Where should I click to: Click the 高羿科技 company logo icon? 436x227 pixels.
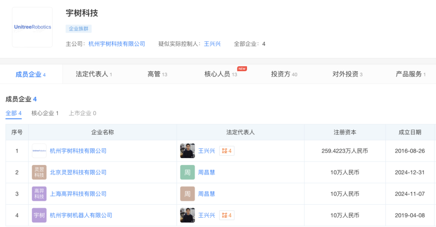pos(39,194)
